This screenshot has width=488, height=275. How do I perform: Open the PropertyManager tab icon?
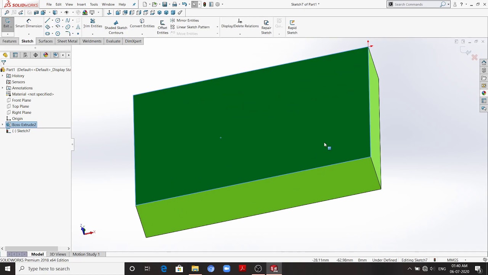pos(15,55)
